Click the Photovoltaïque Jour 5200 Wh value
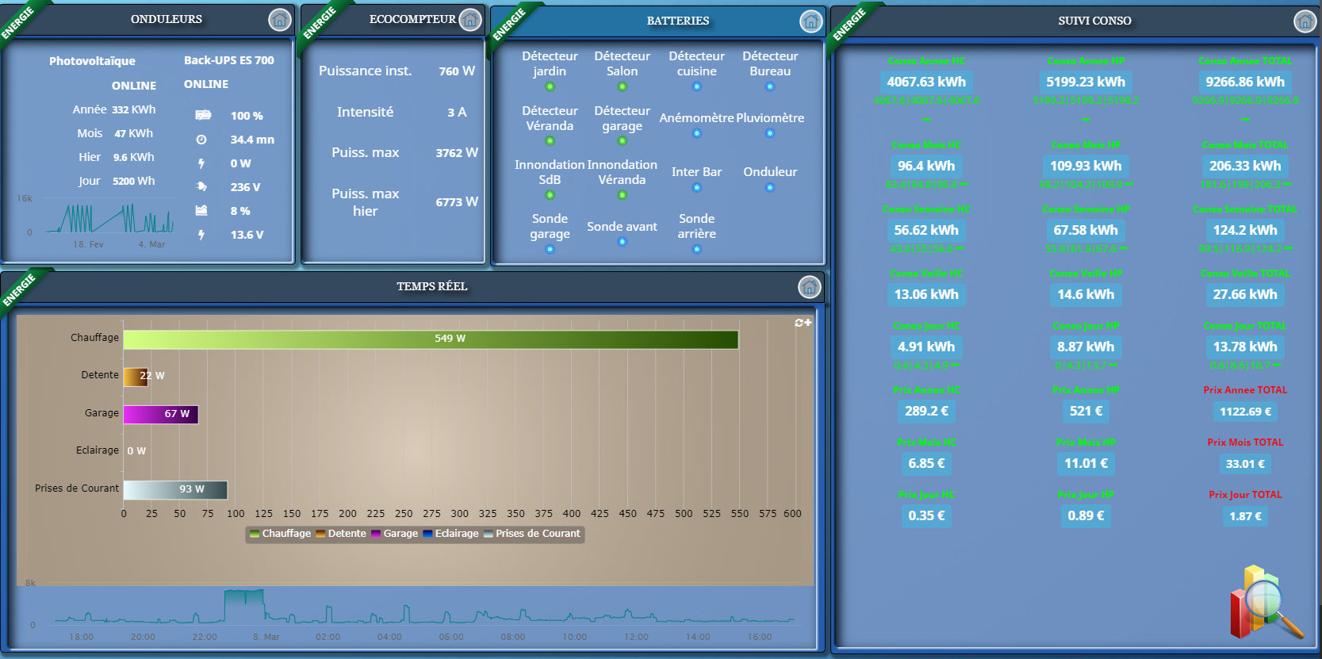The height and width of the screenshot is (659, 1322). tap(133, 181)
